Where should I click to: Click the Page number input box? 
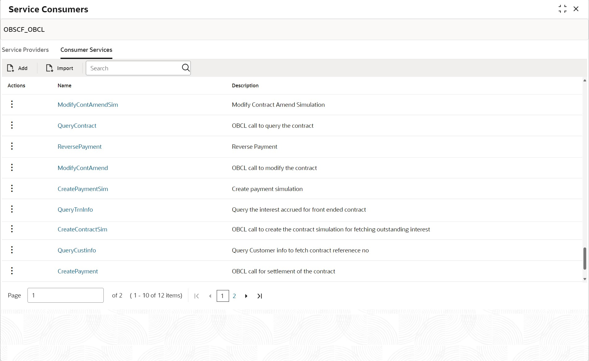[x=65, y=295]
